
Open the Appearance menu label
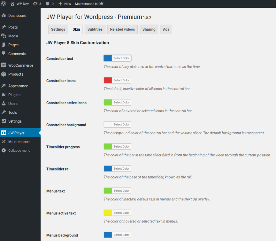tap(18, 86)
